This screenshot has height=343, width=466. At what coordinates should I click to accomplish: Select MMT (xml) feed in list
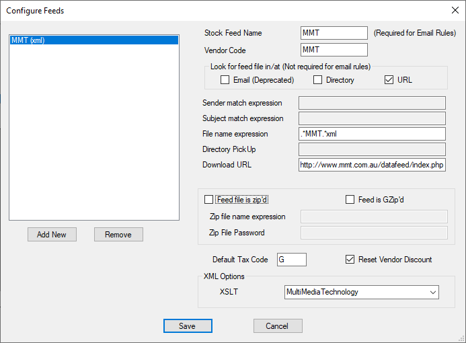coord(93,40)
